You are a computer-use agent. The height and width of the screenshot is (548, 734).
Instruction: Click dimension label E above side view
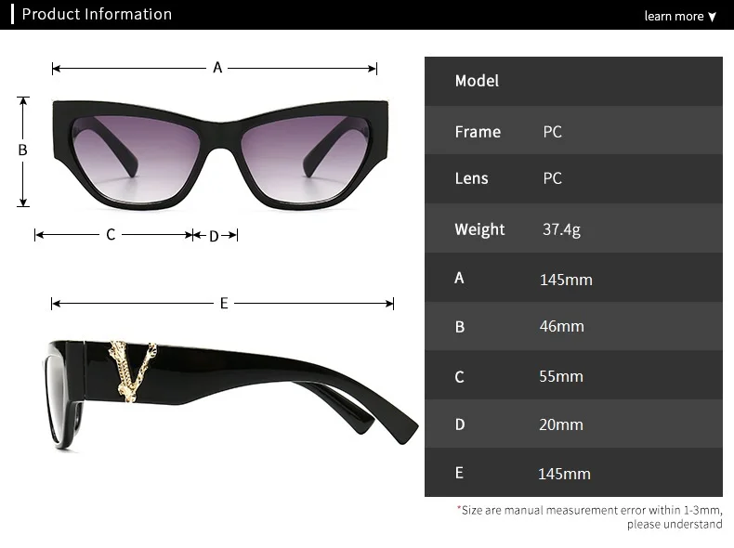(x=224, y=303)
